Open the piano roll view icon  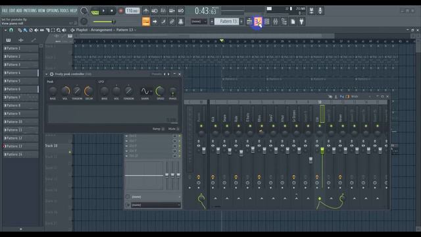pyautogui.click(x=258, y=22)
